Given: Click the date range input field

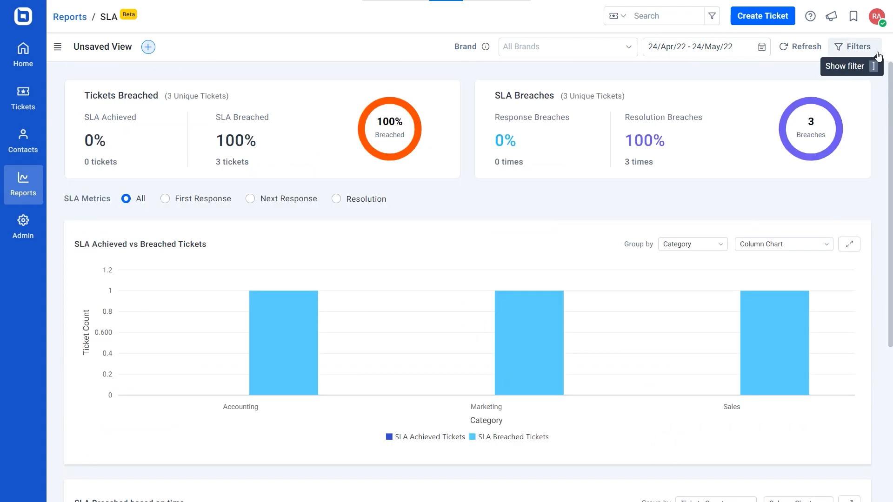Looking at the screenshot, I should click(x=706, y=46).
